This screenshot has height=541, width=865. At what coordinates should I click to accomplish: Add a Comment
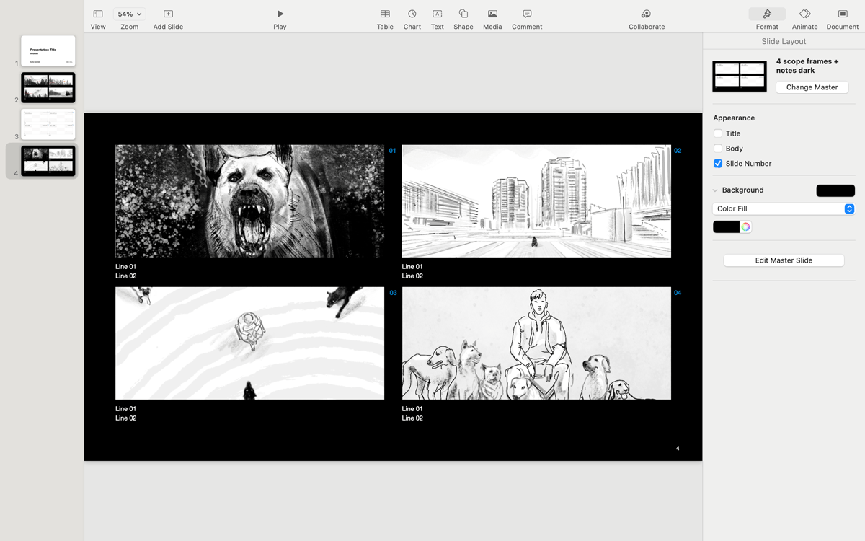pos(526,16)
